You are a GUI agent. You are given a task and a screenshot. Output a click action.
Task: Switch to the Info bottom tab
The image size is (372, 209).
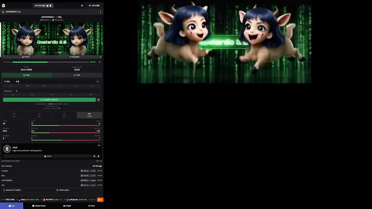click(12, 206)
